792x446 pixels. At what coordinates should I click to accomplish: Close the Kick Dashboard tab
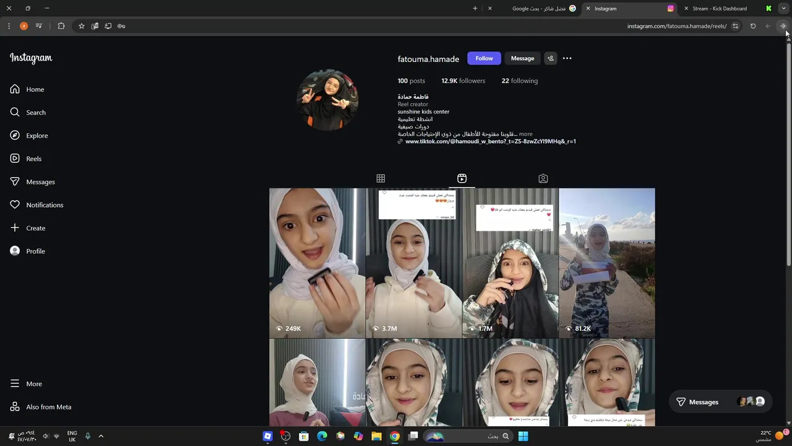(x=686, y=9)
